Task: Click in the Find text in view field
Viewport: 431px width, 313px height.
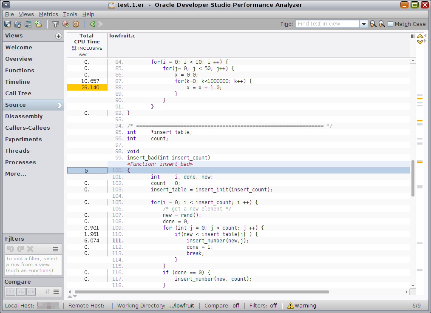Action: tap(327, 24)
